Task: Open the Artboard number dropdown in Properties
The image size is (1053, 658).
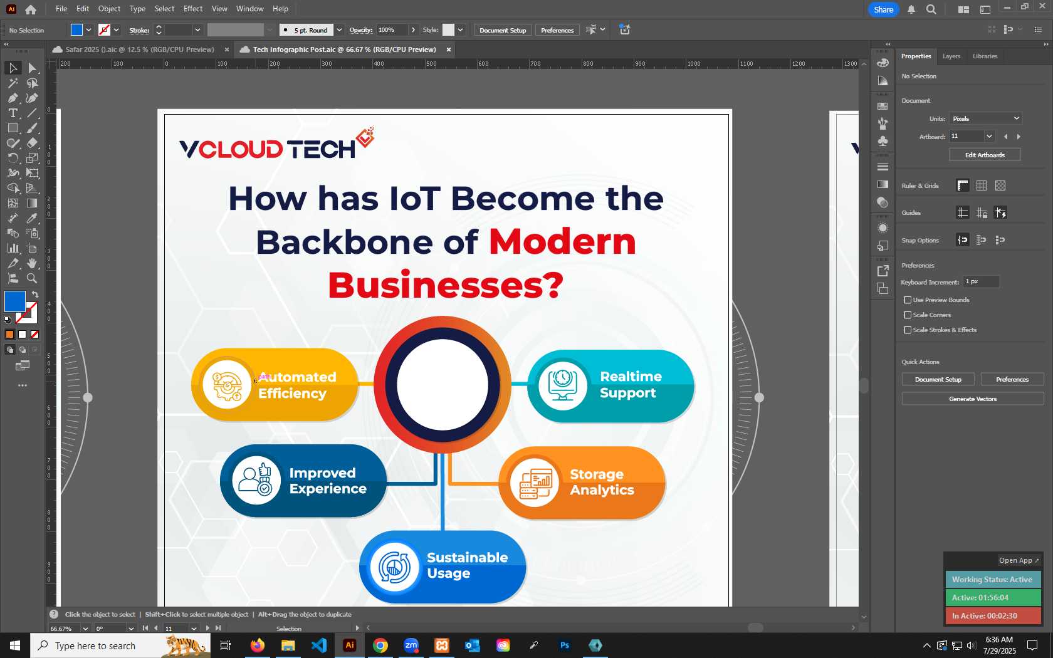Action: coord(989,137)
